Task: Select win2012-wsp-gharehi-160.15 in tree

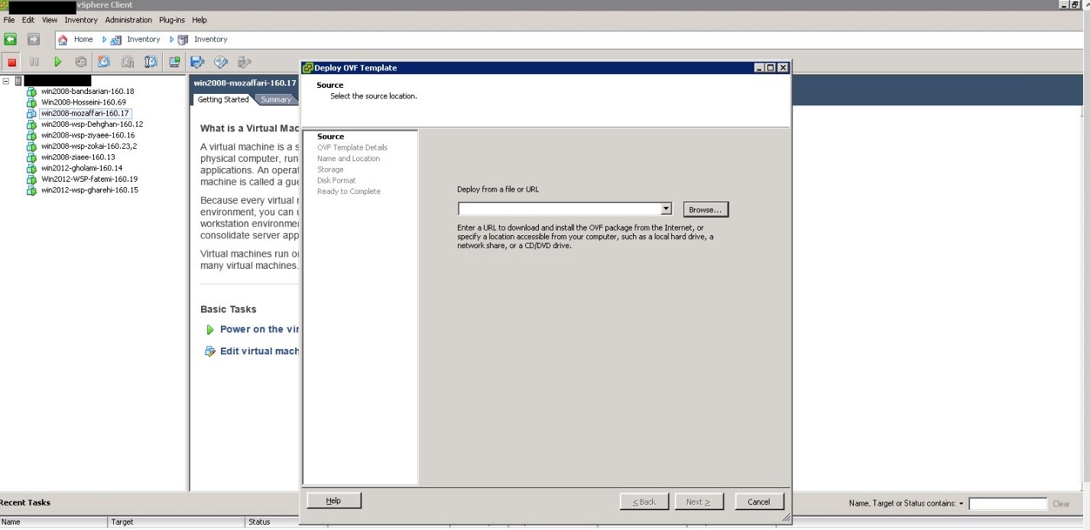Action: (89, 191)
